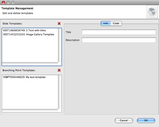Click the Title input field
159x127 pixels.
tap(119, 32)
